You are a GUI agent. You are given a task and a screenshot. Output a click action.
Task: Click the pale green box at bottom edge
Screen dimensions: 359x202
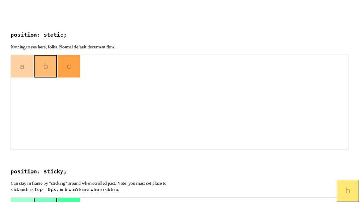click(22, 200)
